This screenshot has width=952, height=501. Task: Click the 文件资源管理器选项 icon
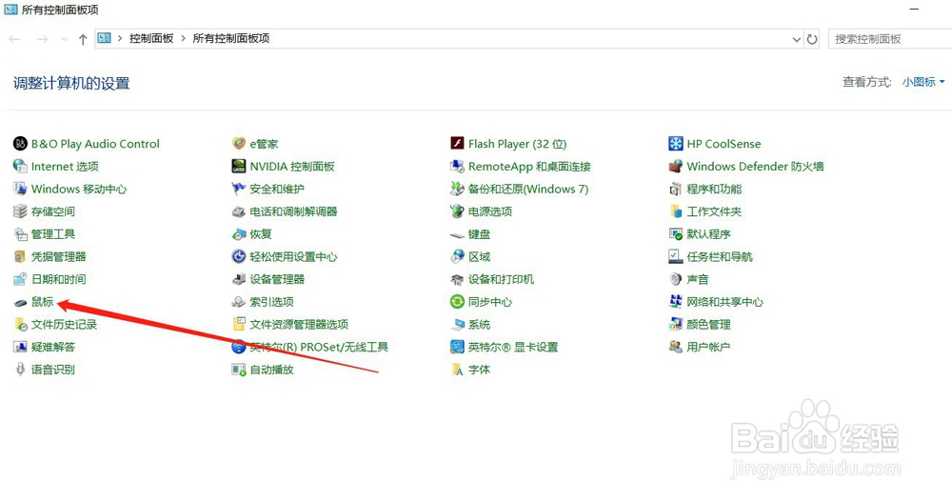click(x=239, y=324)
